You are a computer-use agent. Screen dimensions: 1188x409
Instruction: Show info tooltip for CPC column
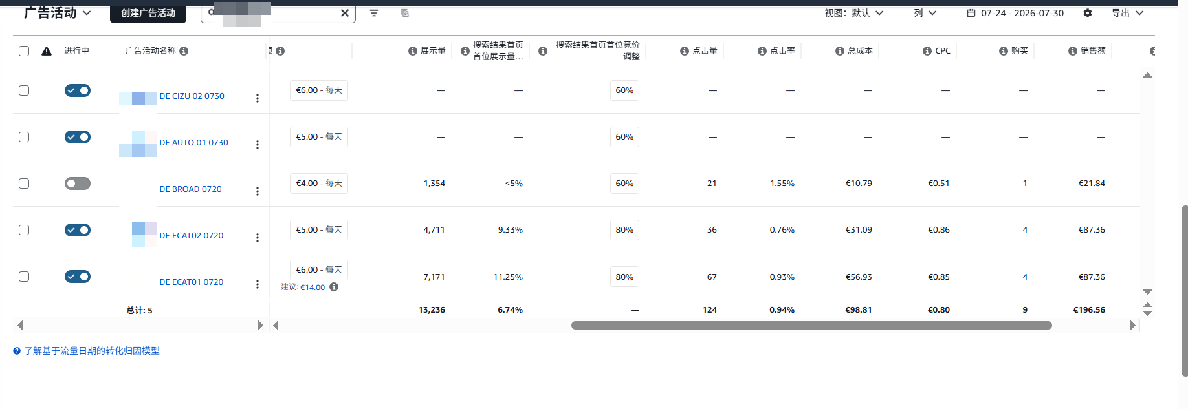(927, 51)
